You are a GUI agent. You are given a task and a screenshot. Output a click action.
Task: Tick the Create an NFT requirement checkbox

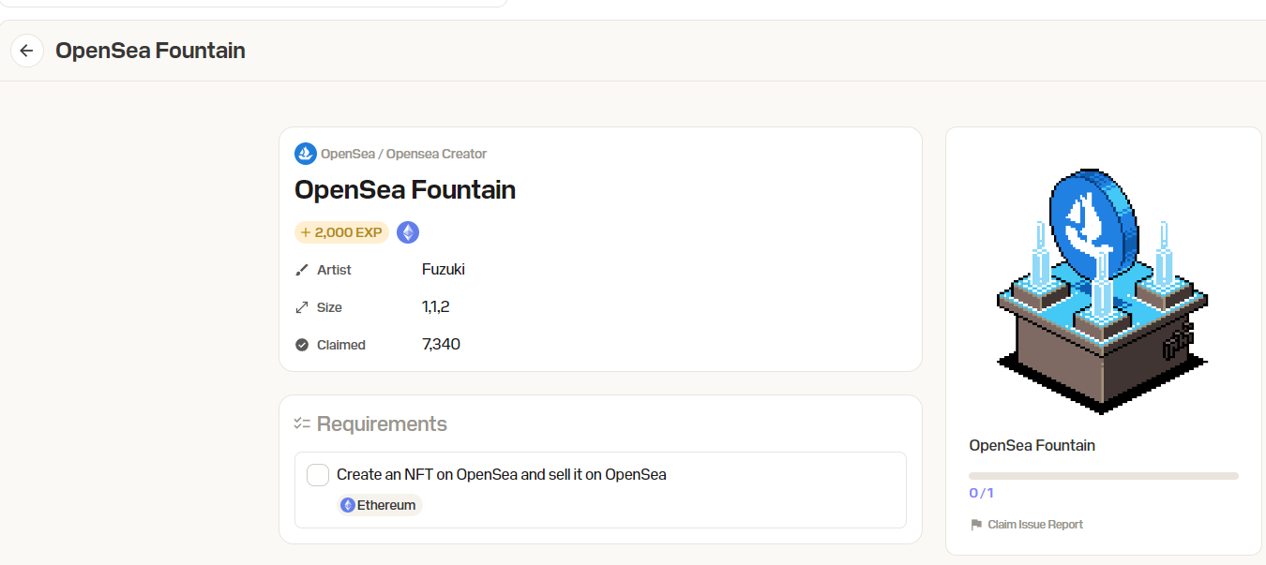click(318, 475)
